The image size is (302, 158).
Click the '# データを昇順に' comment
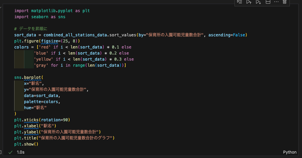coord(31,29)
